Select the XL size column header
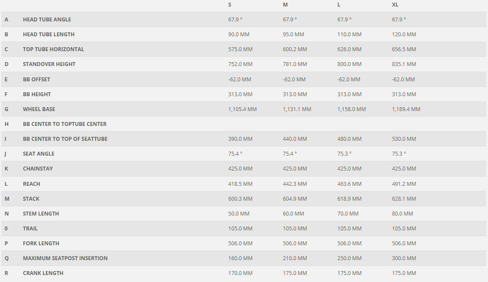This screenshot has width=488, height=282. click(x=395, y=5)
